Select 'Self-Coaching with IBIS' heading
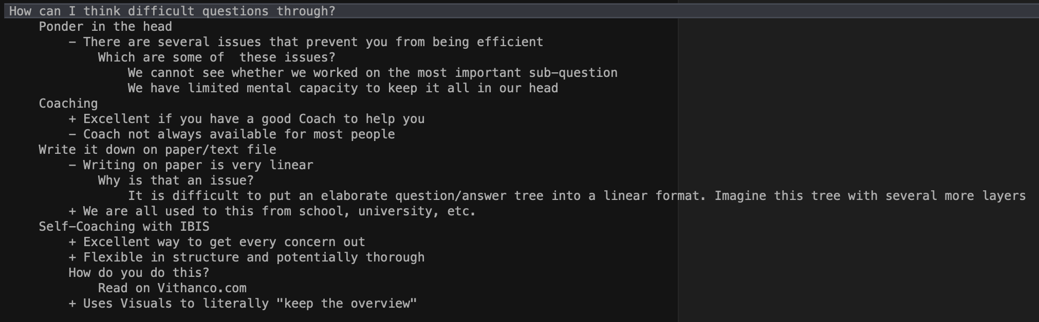This screenshot has height=322, width=1039. tap(124, 226)
